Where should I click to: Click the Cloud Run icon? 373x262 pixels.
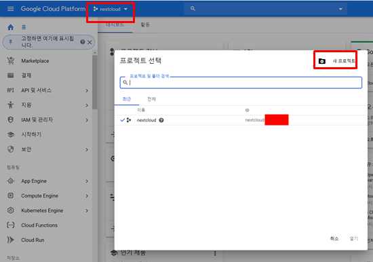10,240
